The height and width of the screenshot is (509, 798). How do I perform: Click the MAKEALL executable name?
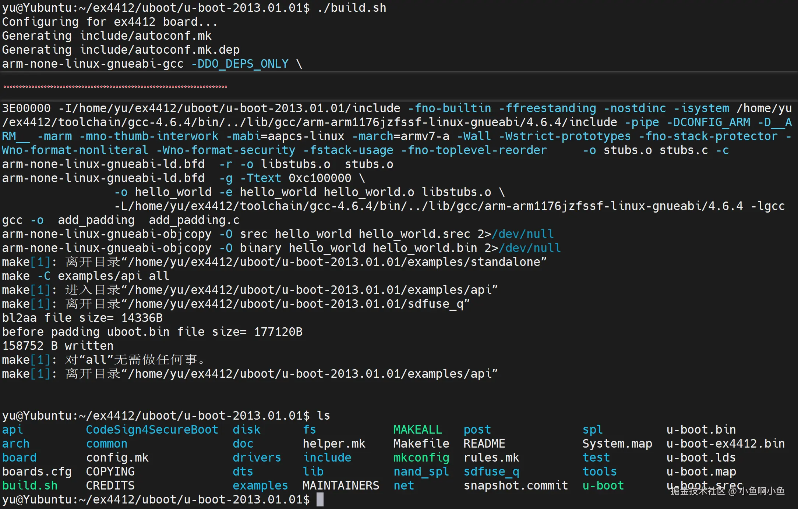[x=417, y=430]
